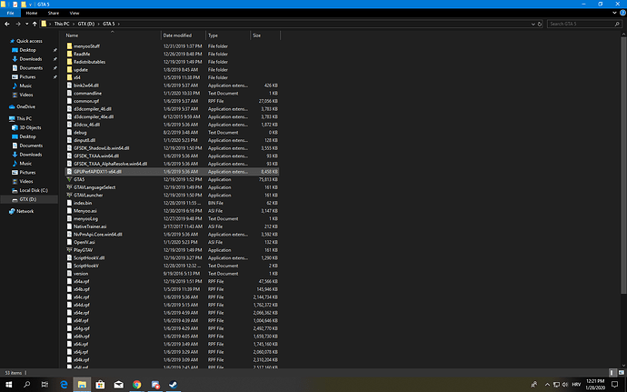The image size is (627, 392).
Task: Select the menyooStuff folder icon
Action: tap(70, 46)
